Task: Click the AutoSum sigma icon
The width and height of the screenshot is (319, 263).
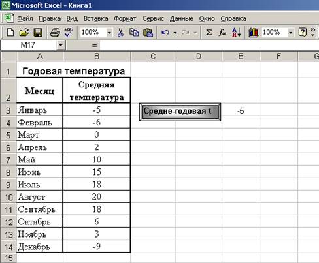Action: click(209, 33)
